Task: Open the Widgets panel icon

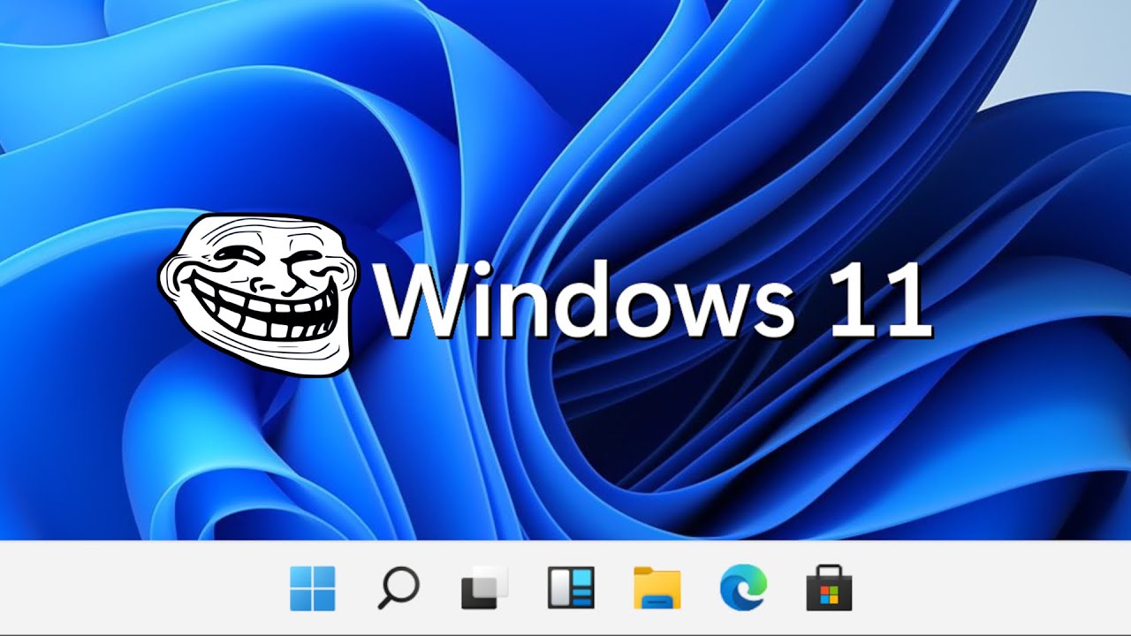Action: pos(571,588)
